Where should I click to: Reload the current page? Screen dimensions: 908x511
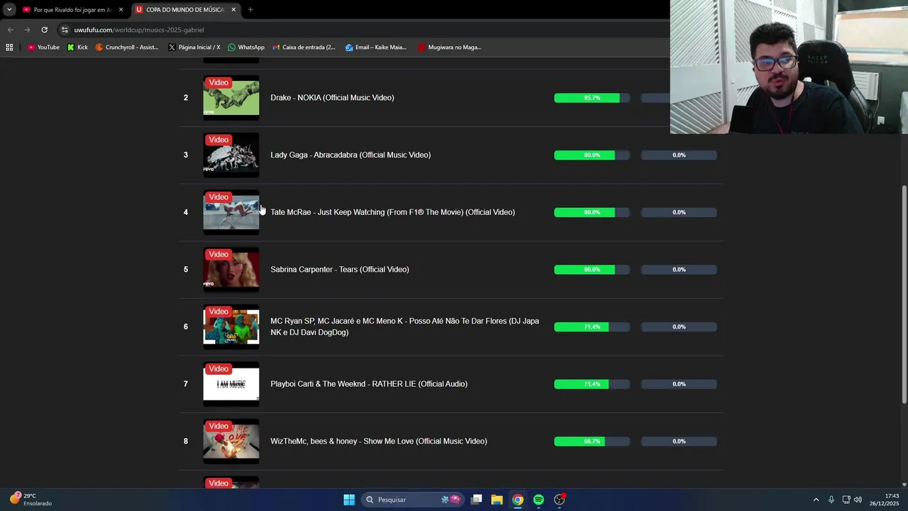[x=44, y=30]
